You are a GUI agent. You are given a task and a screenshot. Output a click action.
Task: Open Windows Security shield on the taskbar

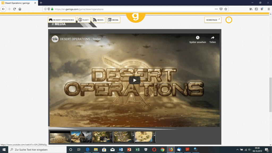point(146,150)
